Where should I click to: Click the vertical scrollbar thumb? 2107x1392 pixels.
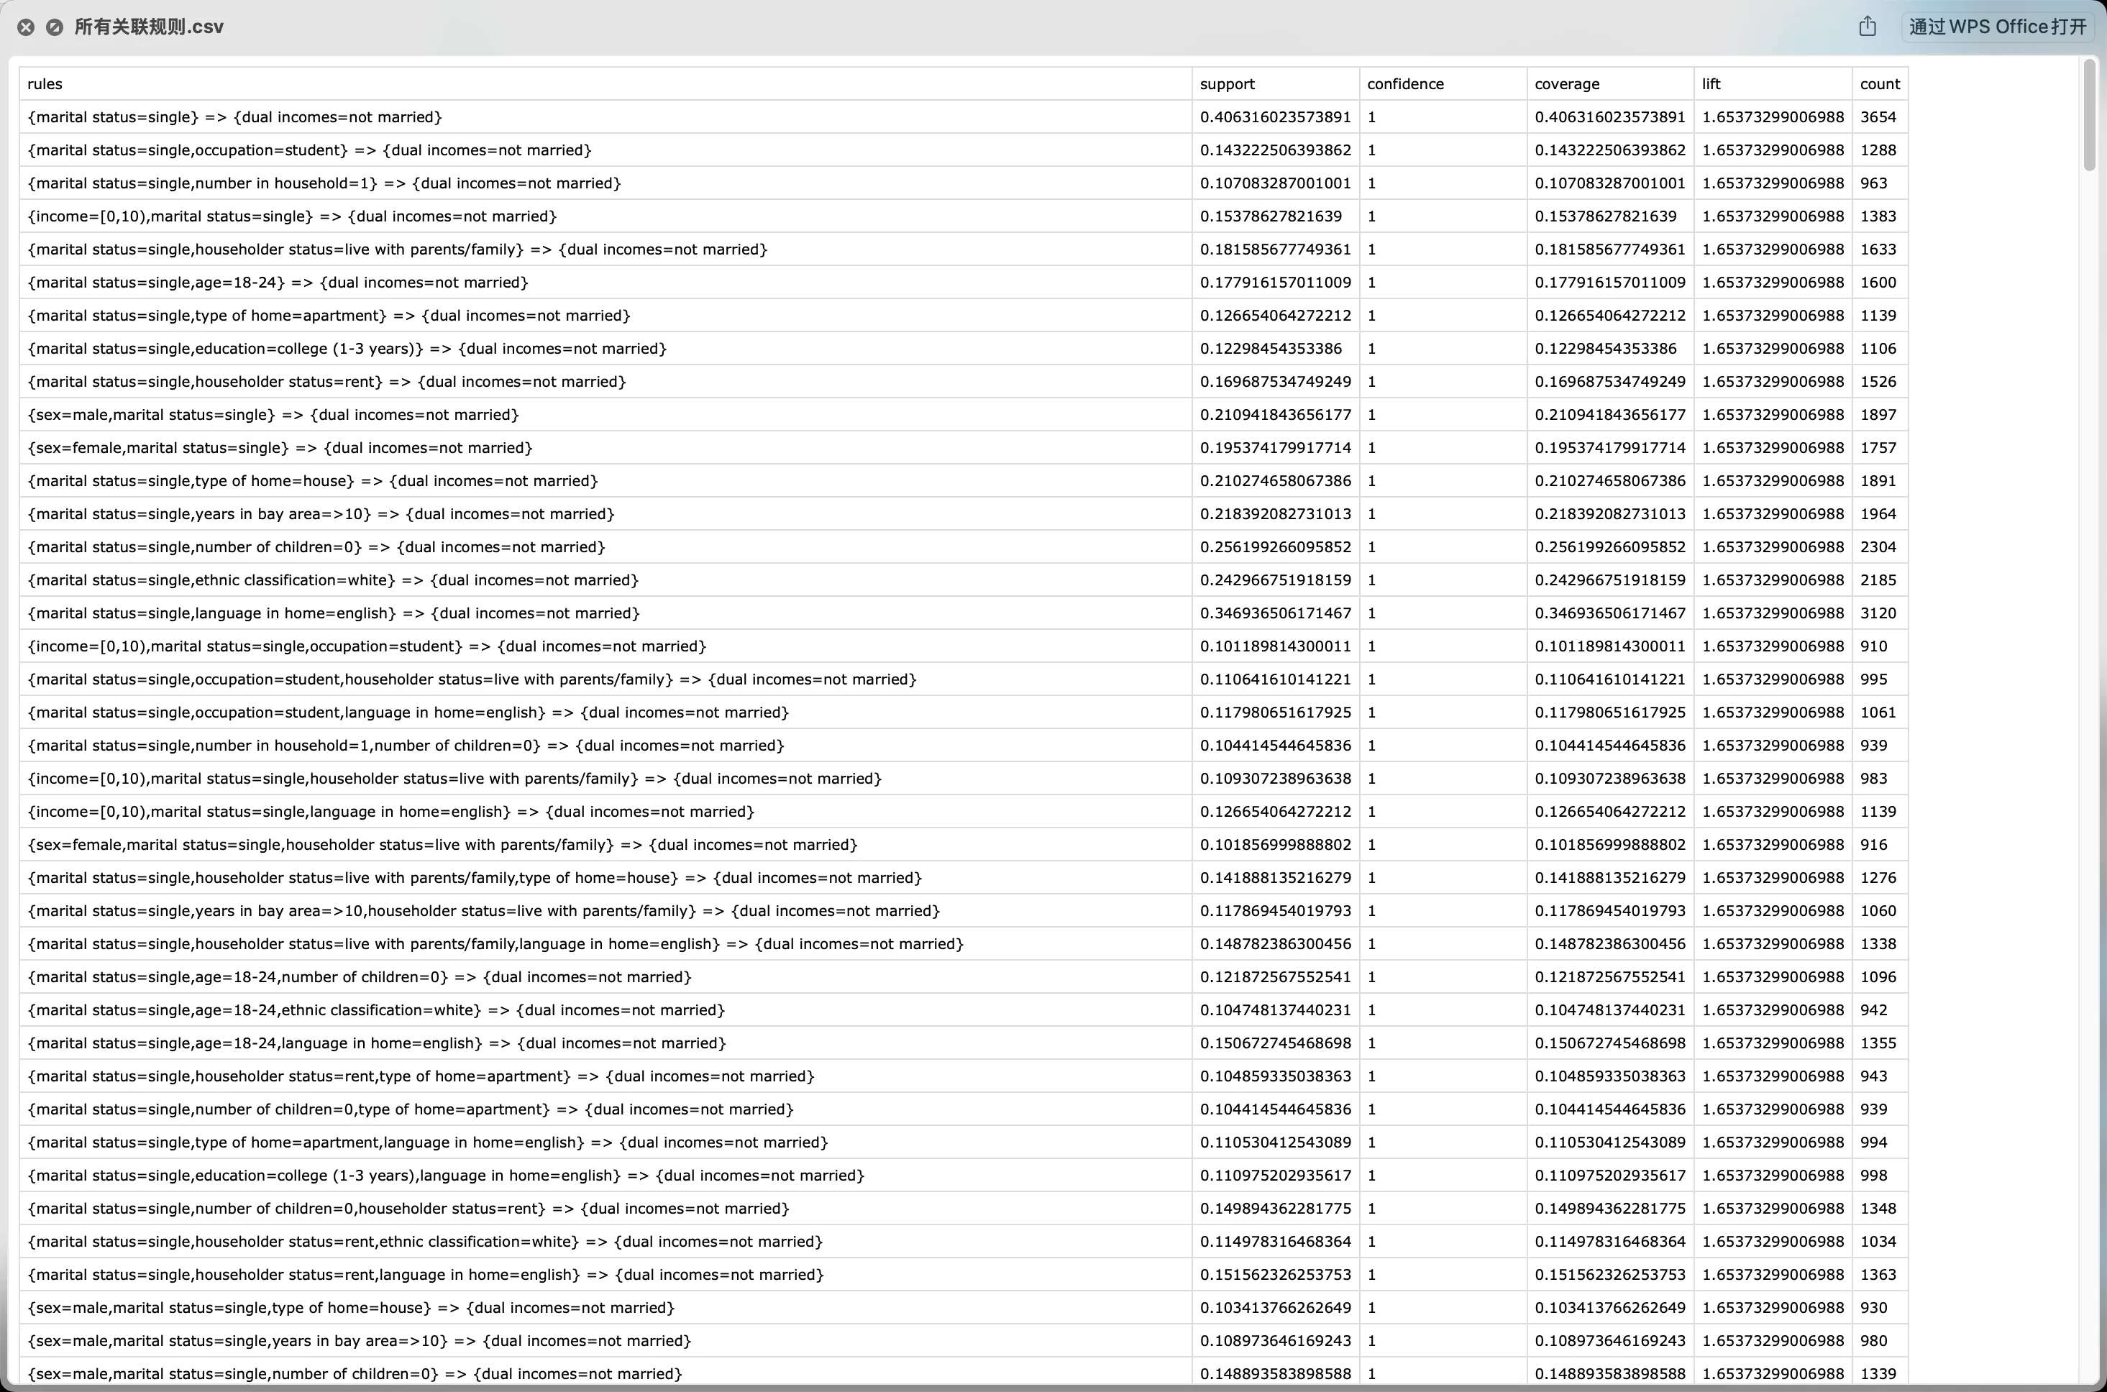click(x=2089, y=116)
